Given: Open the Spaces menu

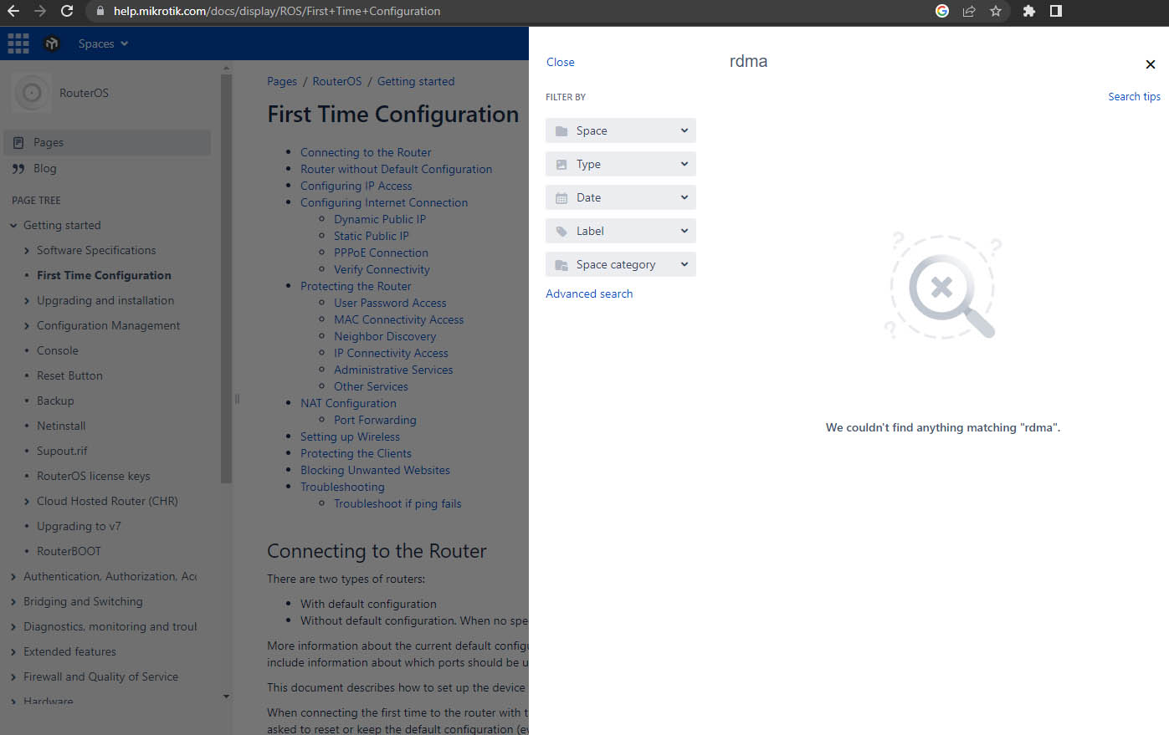Looking at the screenshot, I should [x=103, y=43].
